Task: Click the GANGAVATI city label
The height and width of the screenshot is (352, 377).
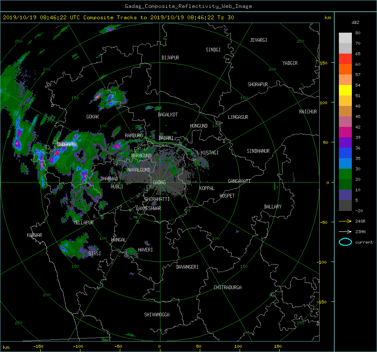Action: (x=239, y=181)
